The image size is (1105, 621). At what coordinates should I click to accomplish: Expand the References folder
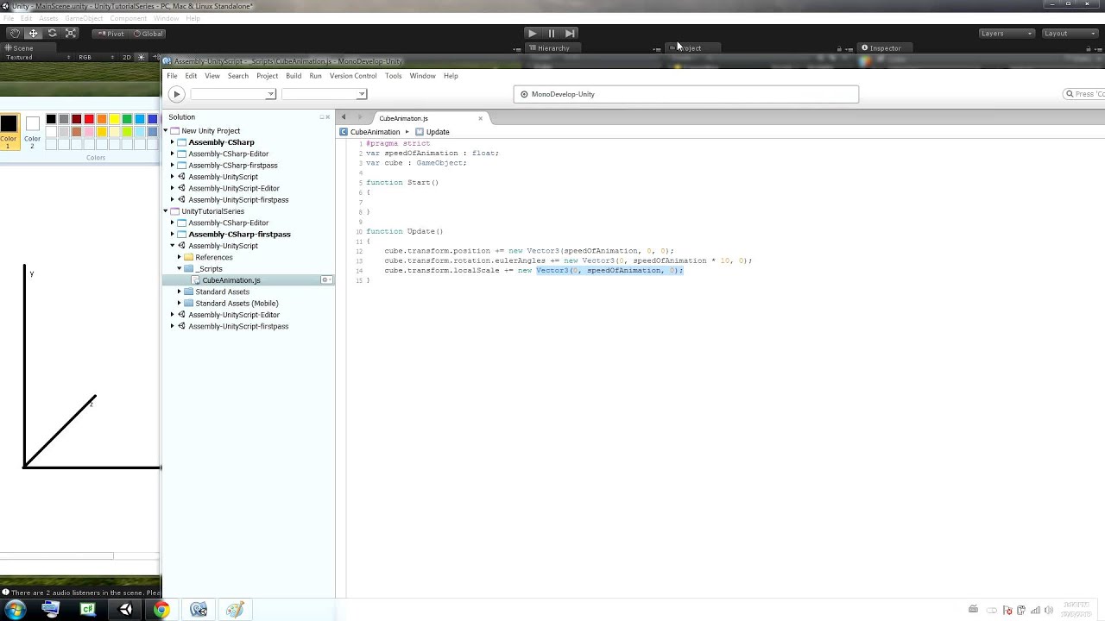click(x=180, y=257)
